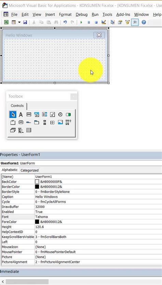Open the Edit menu
The image size is (162, 285).
click(x=25, y=14)
